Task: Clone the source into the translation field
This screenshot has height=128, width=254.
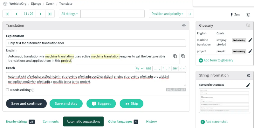Action: pos(183,56)
